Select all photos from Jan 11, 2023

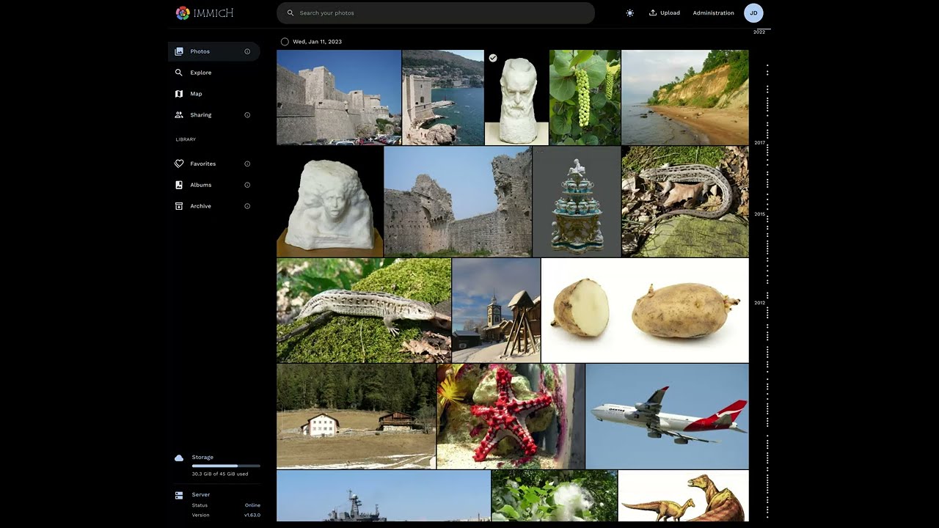click(285, 42)
